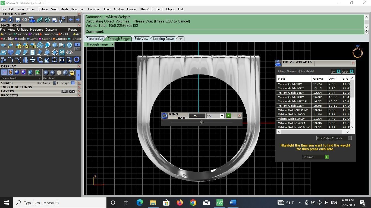
Task: Toggle the O-Snaps switch
Action: pos(73,83)
